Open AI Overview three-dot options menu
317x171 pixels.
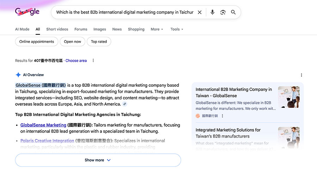coord(302,75)
